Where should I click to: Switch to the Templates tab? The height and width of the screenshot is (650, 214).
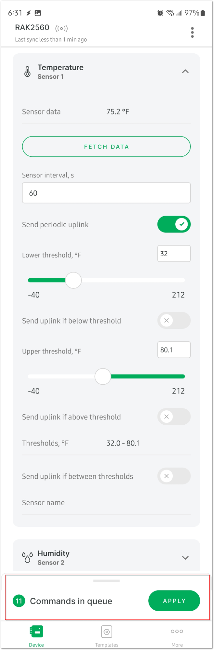point(107,636)
